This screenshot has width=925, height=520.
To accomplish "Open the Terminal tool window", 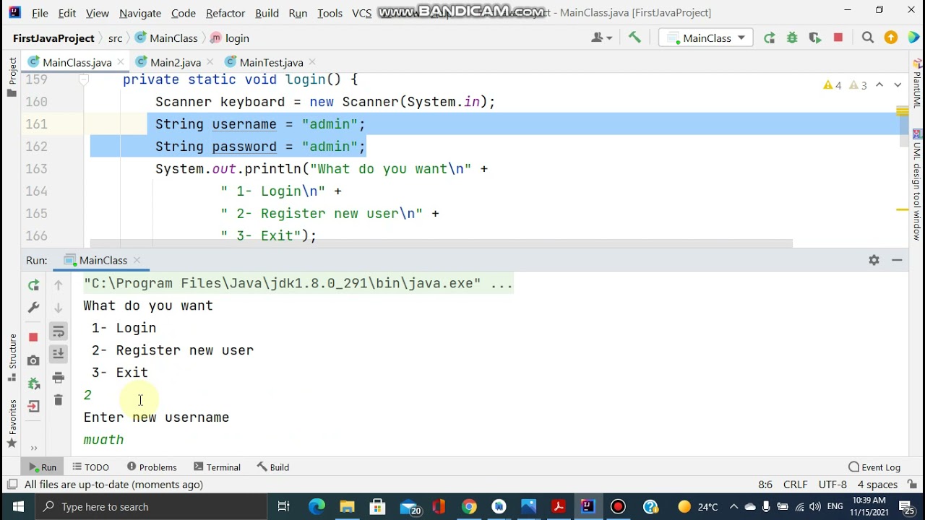I will click(217, 467).
